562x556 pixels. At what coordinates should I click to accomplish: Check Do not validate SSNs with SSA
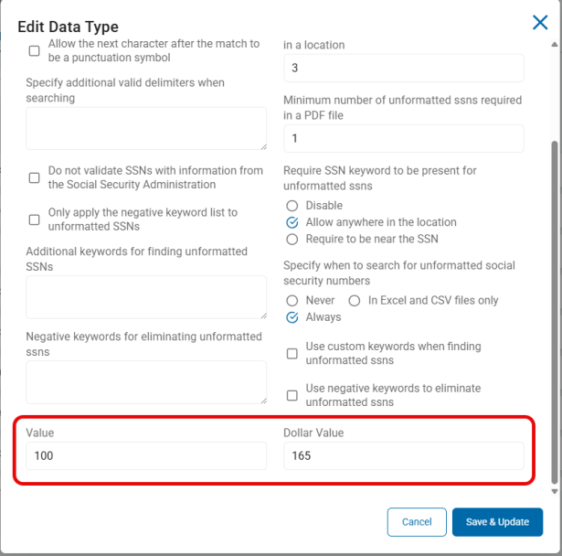(35, 177)
